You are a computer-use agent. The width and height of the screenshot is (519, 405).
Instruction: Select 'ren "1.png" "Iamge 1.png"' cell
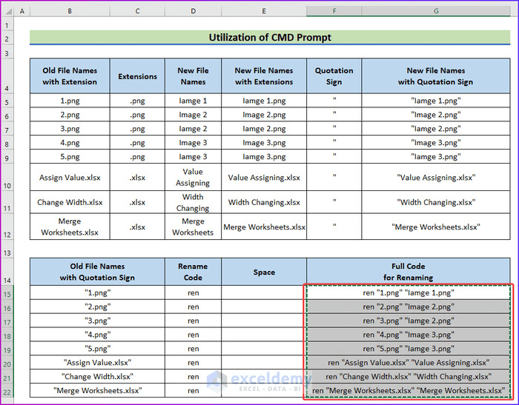point(408,292)
